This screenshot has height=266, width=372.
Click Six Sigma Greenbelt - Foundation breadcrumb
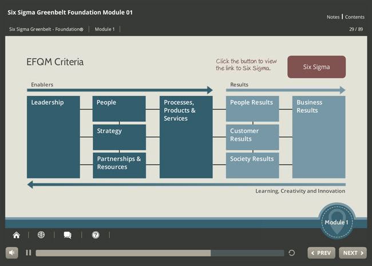pos(46,29)
